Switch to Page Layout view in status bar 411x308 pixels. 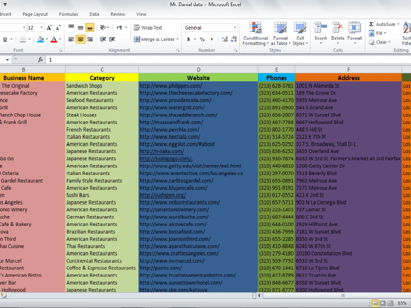(x=383, y=303)
